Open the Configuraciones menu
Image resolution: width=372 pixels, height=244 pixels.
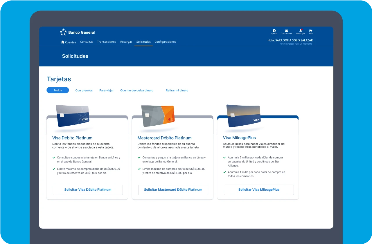(x=165, y=42)
